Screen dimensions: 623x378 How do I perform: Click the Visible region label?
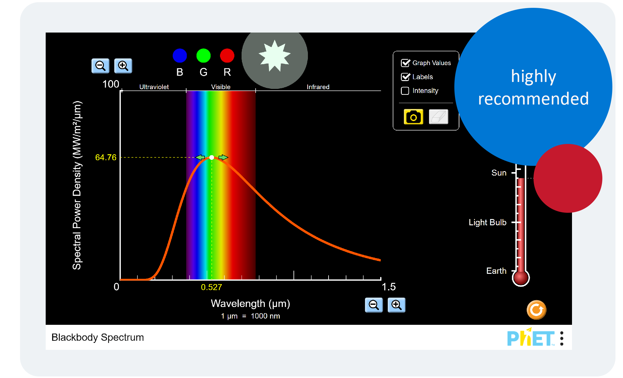221,87
